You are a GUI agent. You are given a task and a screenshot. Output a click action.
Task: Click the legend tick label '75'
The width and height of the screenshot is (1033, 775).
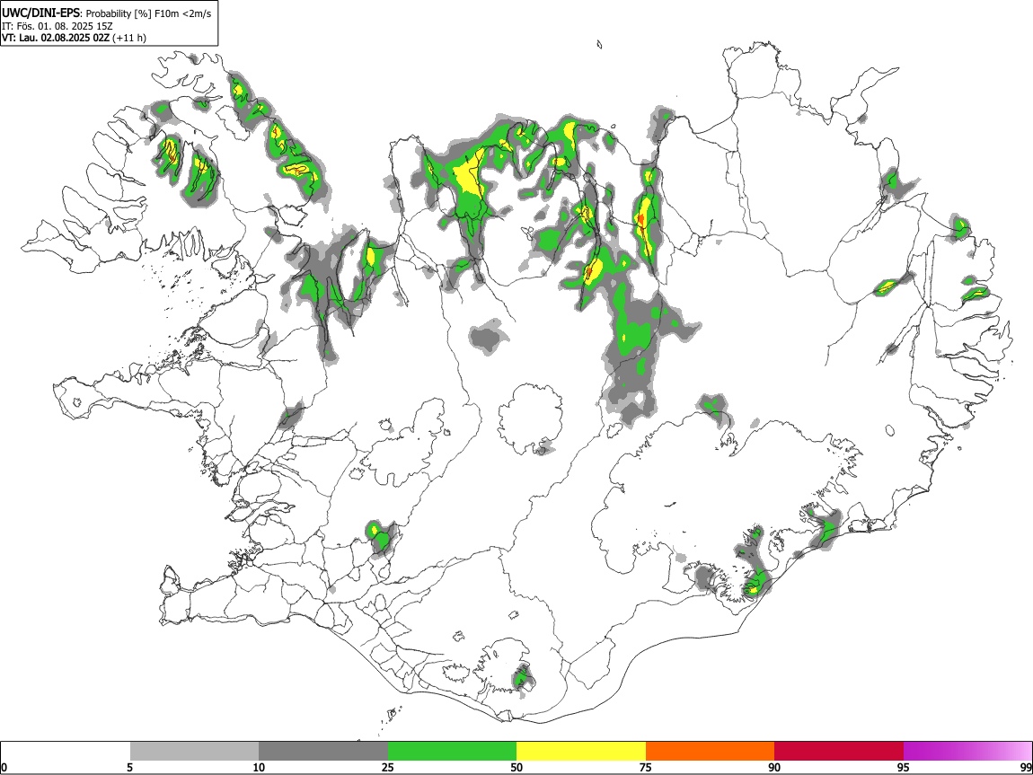pos(646,767)
